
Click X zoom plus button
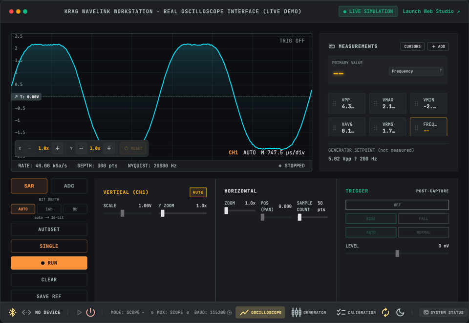pos(58,148)
